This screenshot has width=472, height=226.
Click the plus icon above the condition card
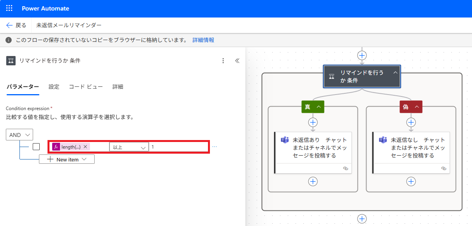(362, 55)
